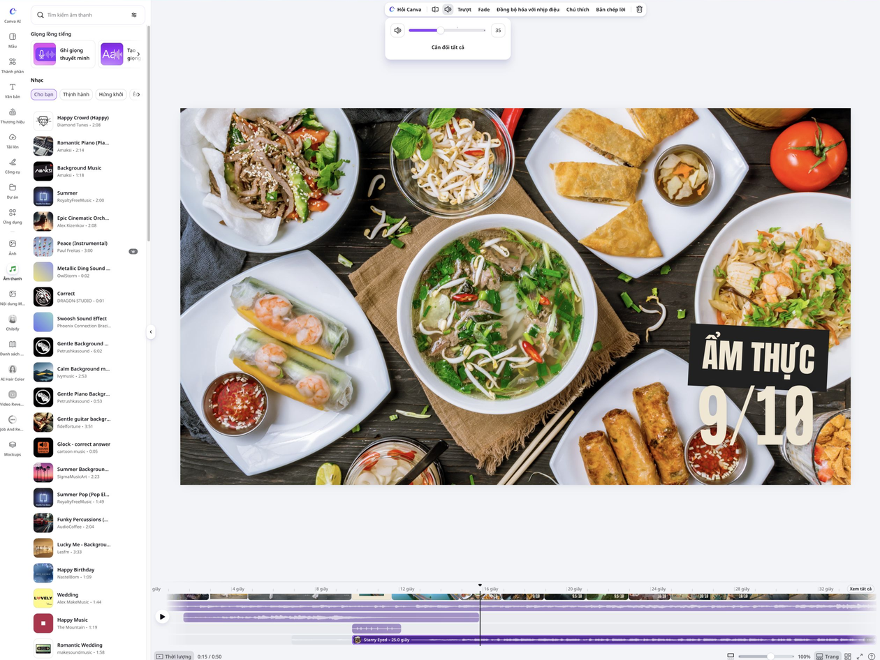Open audio search filter options

(134, 15)
